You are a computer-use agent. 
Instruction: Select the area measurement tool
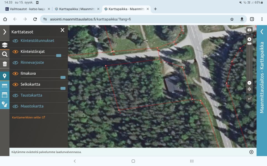(5, 95)
